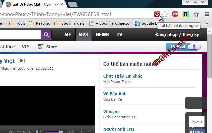
Task: Click the page vertical scrollbar thumb
Action: (x=209, y=56)
